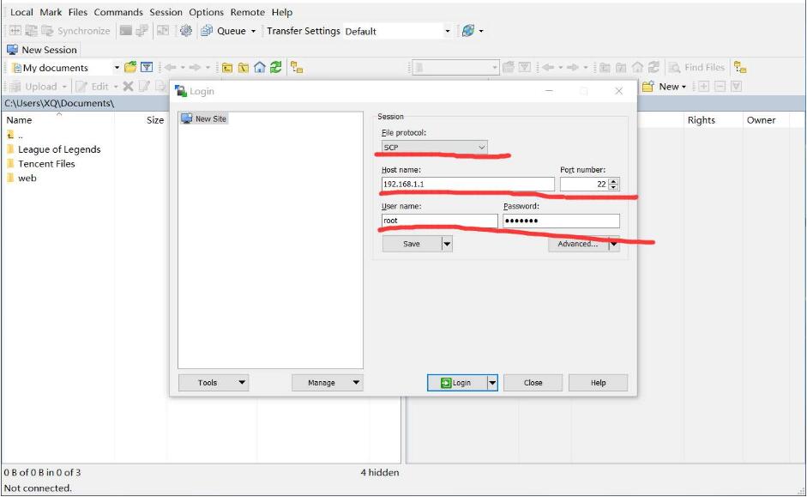Click the green Login button
807x497 pixels.
point(456,383)
